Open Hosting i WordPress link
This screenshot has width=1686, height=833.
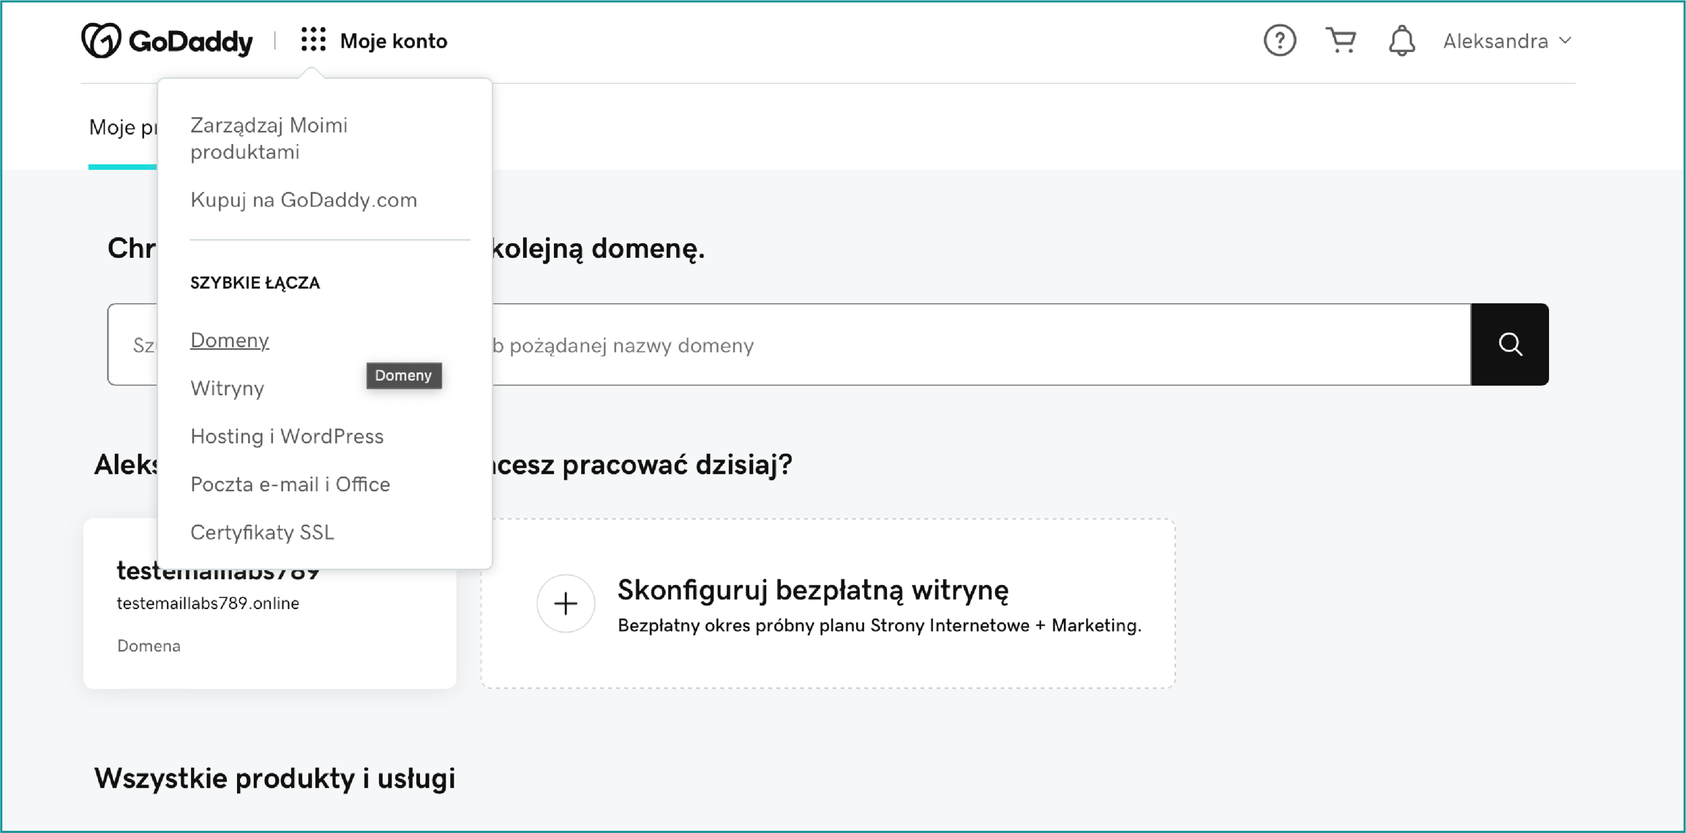[287, 436]
